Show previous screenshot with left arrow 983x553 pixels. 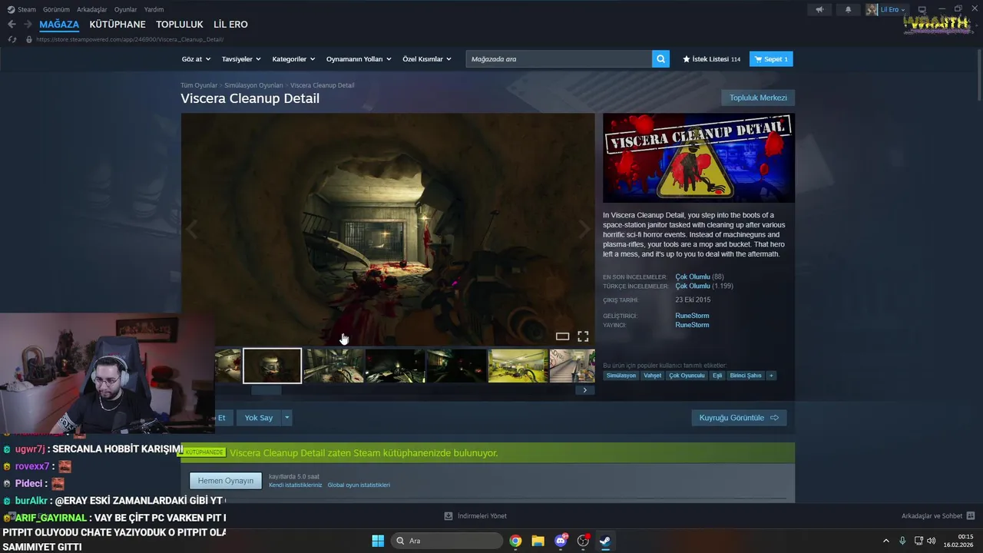tap(191, 230)
